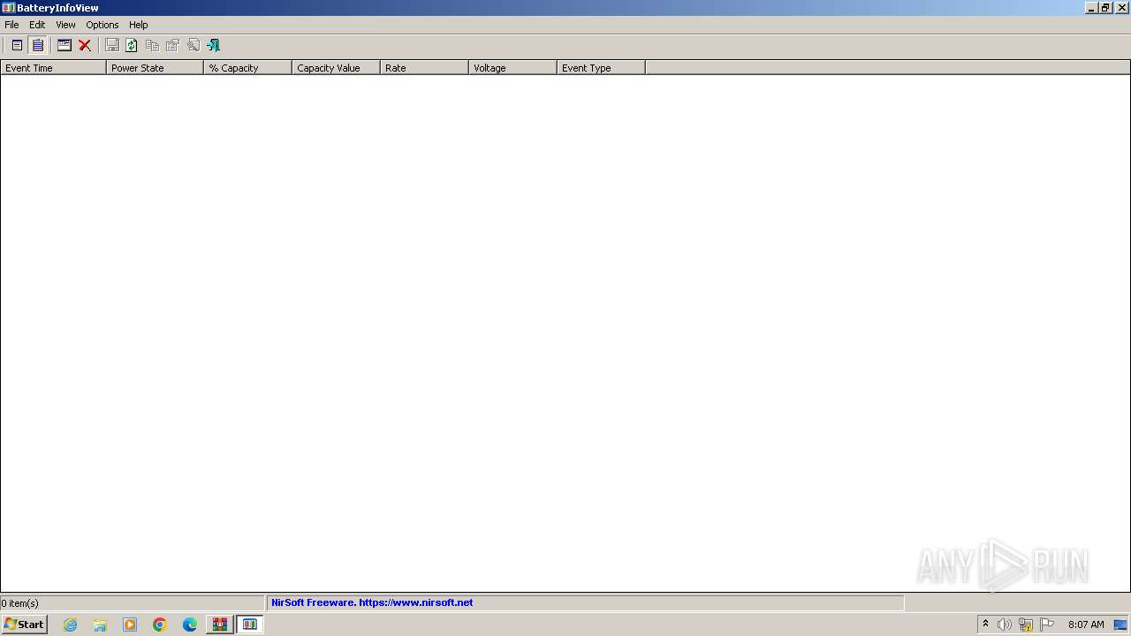Click the floppy disk Save icon
The height and width of the screenshot is (636, 1131).
coord(112,45)
